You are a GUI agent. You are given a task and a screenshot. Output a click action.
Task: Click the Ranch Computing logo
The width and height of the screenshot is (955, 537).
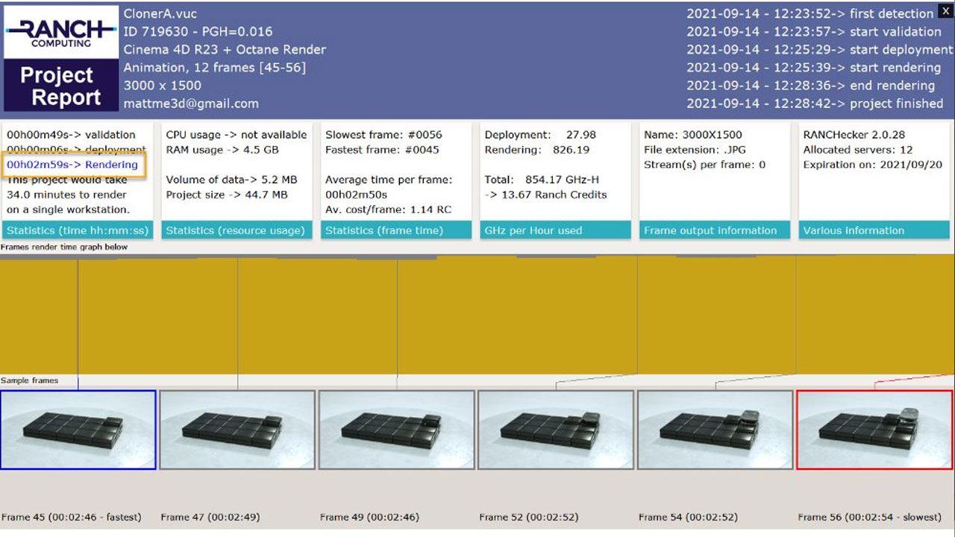click(61, 32)
